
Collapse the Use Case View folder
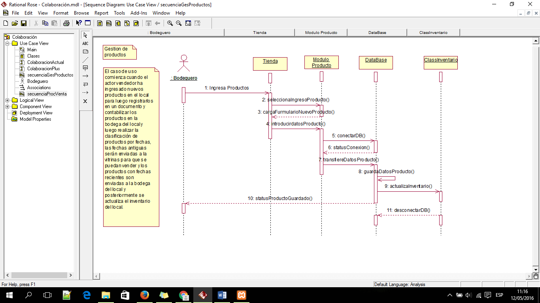7,43
